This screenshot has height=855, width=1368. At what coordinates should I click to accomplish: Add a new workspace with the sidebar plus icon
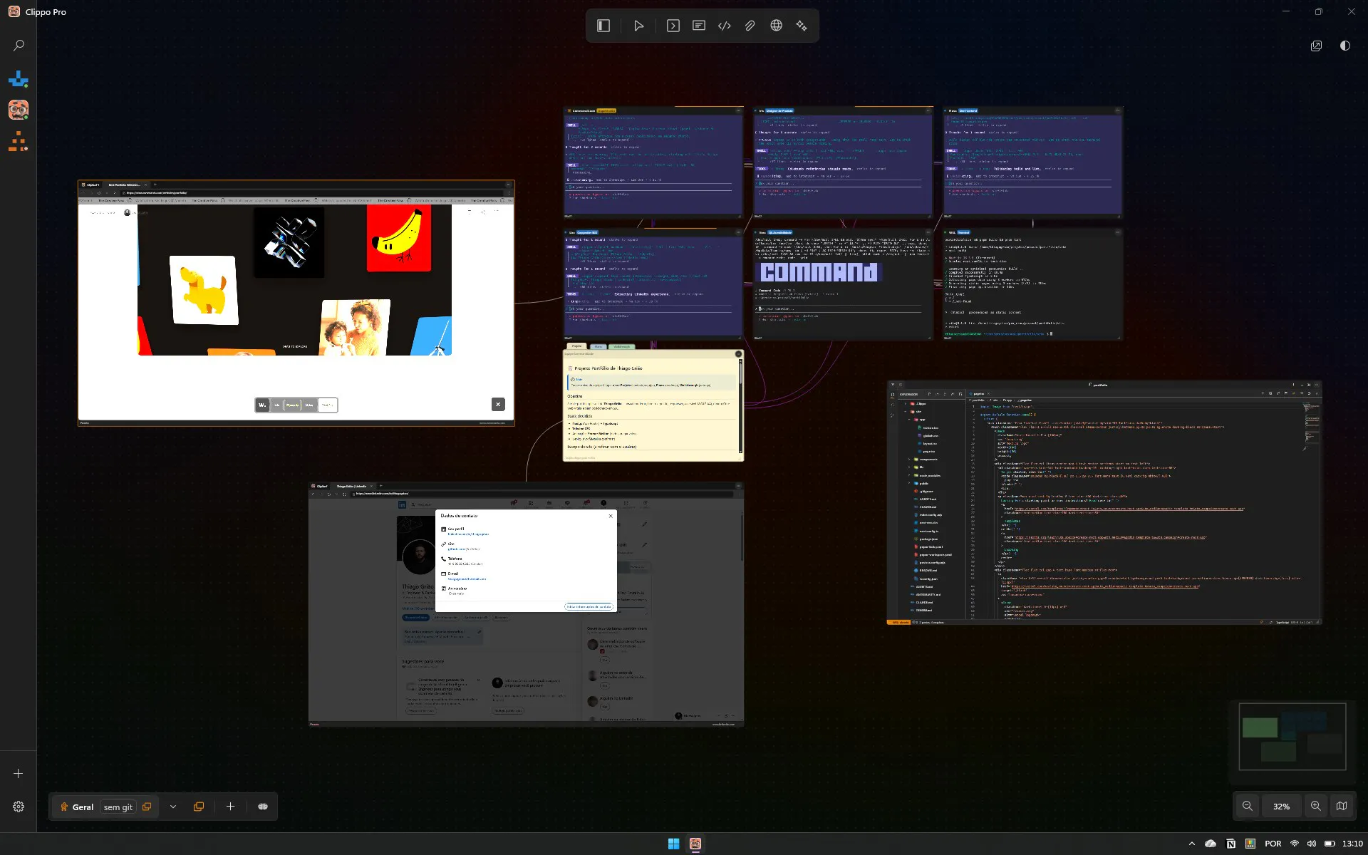[x=19, y=773]
